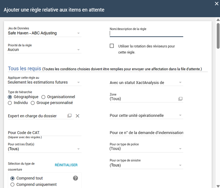Open the Appliquer cette règle au dropdown
Image resolution: width=220 pixels, height=188 pixels.
click(x=78, y=82)
